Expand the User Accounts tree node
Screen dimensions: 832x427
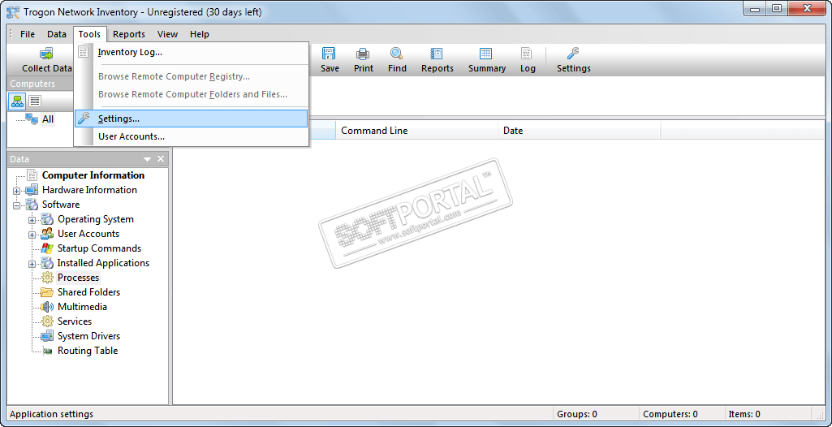(x=32, y=234)
